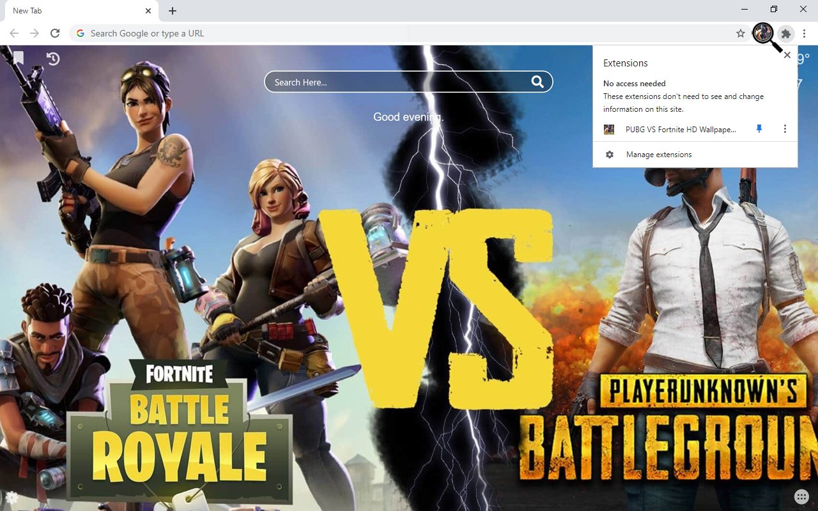This screenshot has height=511, width=818.
Task: Click the 'Good evening.' greeting text
Action: point(408,117)
